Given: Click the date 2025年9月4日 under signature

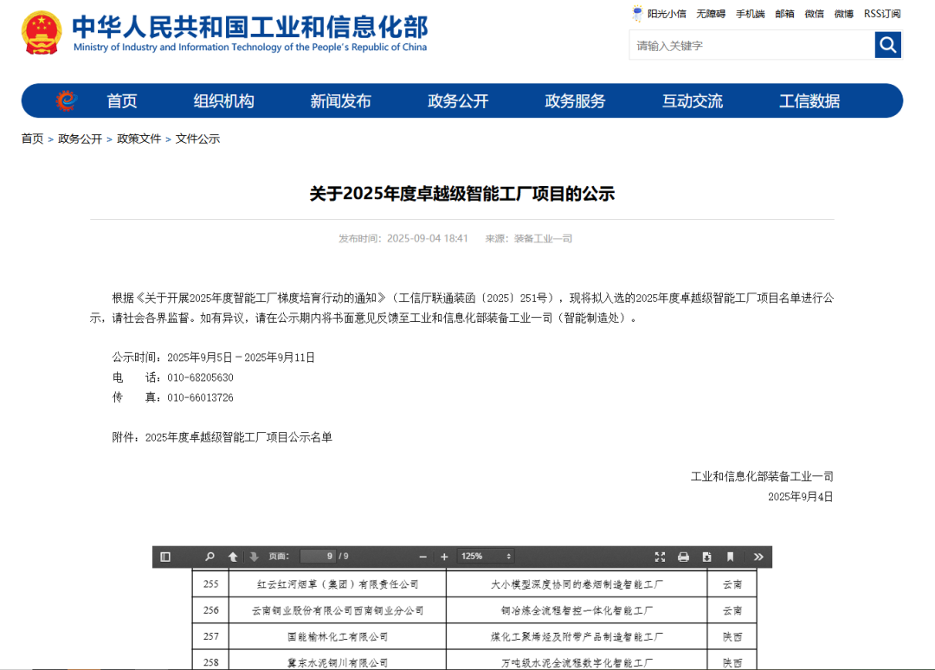Looking at the screenshot, I should pyautogui.click(x=800, y=497).
